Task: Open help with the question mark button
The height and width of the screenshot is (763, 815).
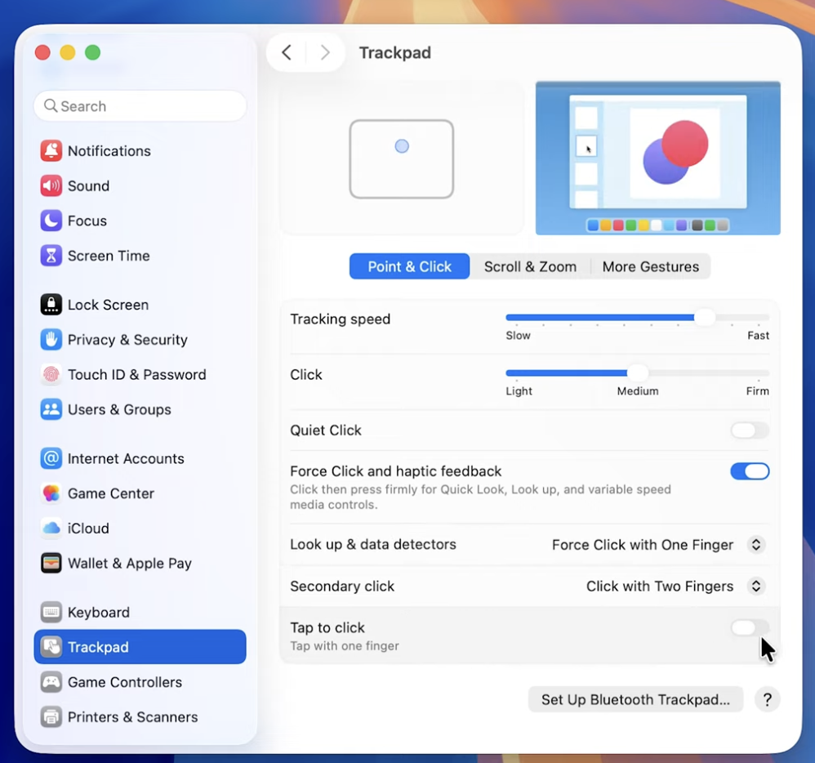Action: click(x=767, y=699)
